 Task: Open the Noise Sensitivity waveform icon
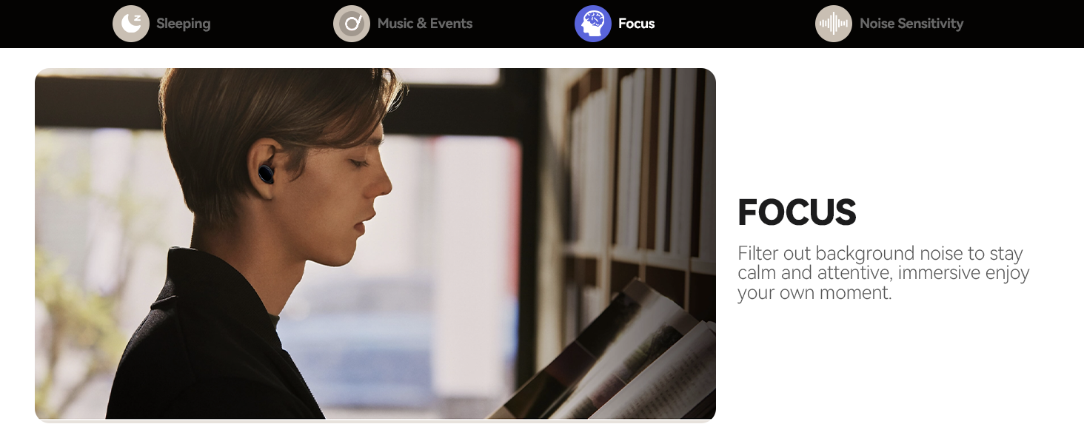[834, 24]
